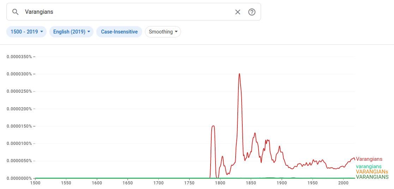Expand the English (2019) corpus dropdown
The image size is (394, 189).
tap(71, 32)
